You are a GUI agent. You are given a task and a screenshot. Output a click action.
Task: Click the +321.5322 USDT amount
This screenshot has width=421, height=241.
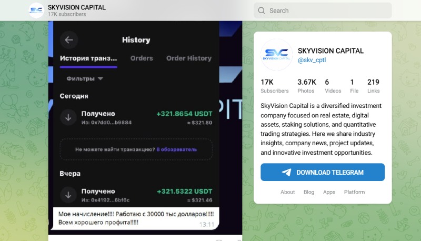[x=185, y=192]
